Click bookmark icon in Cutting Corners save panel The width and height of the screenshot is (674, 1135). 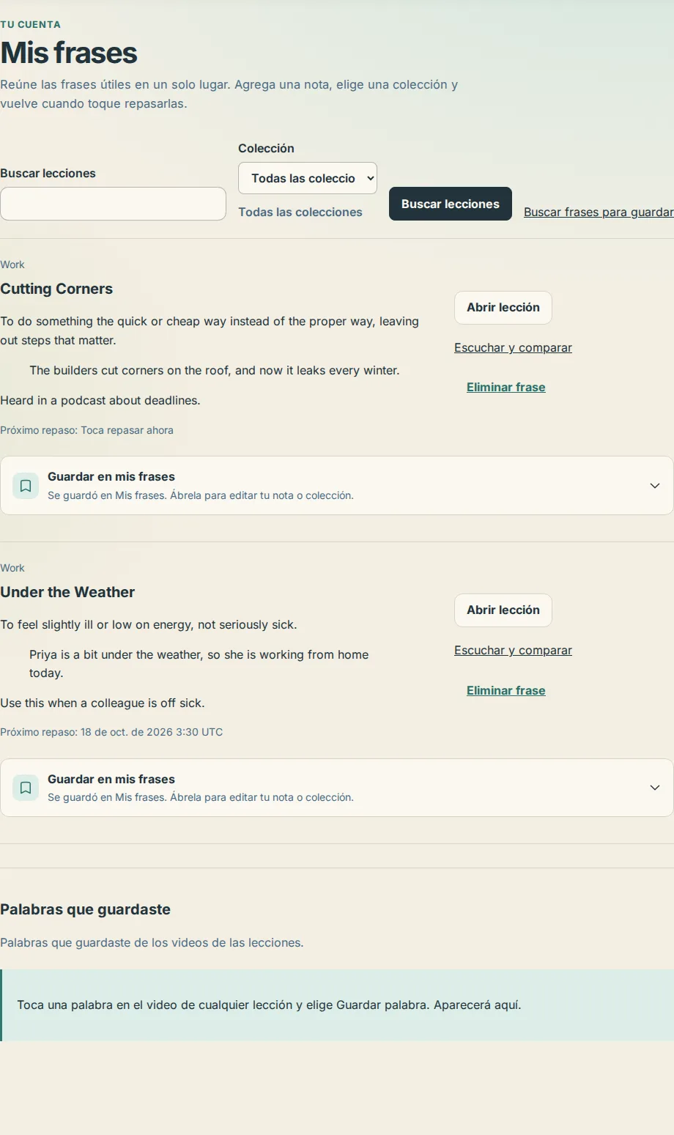[x=26, y=486]
